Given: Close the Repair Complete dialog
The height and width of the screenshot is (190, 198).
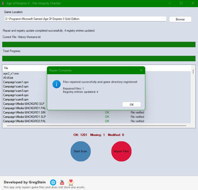Looking at the screenshot, I should (x=141, y=70).
